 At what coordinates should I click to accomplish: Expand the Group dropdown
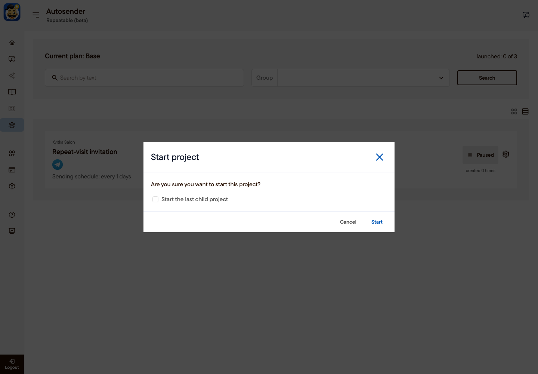tap(350, 78)
